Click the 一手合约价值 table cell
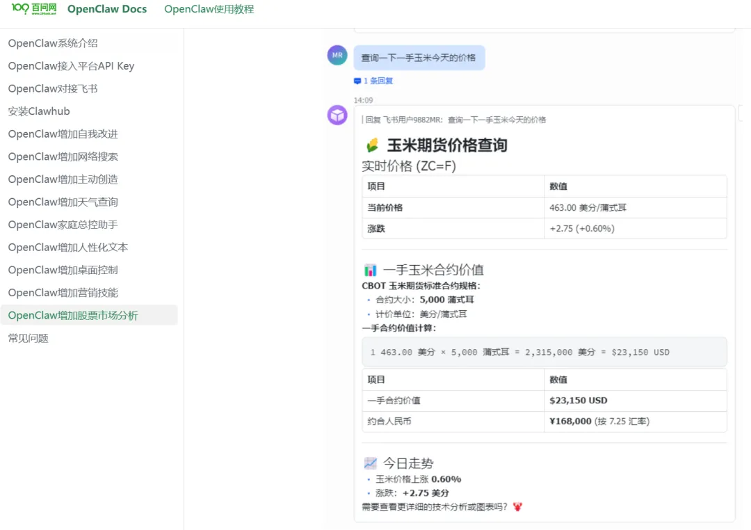Screen dimensions: 751x530 pyautogui.click(x=453, y=401)
